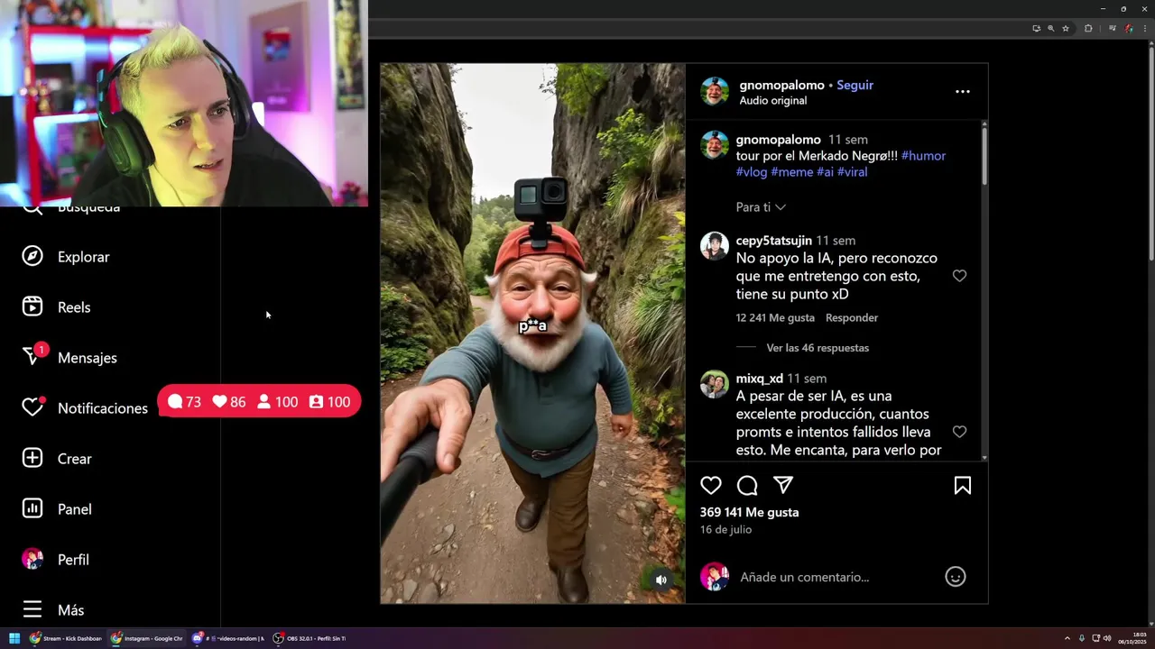
Task: Open the Windows Start button
Action: (x=14, y=638)
